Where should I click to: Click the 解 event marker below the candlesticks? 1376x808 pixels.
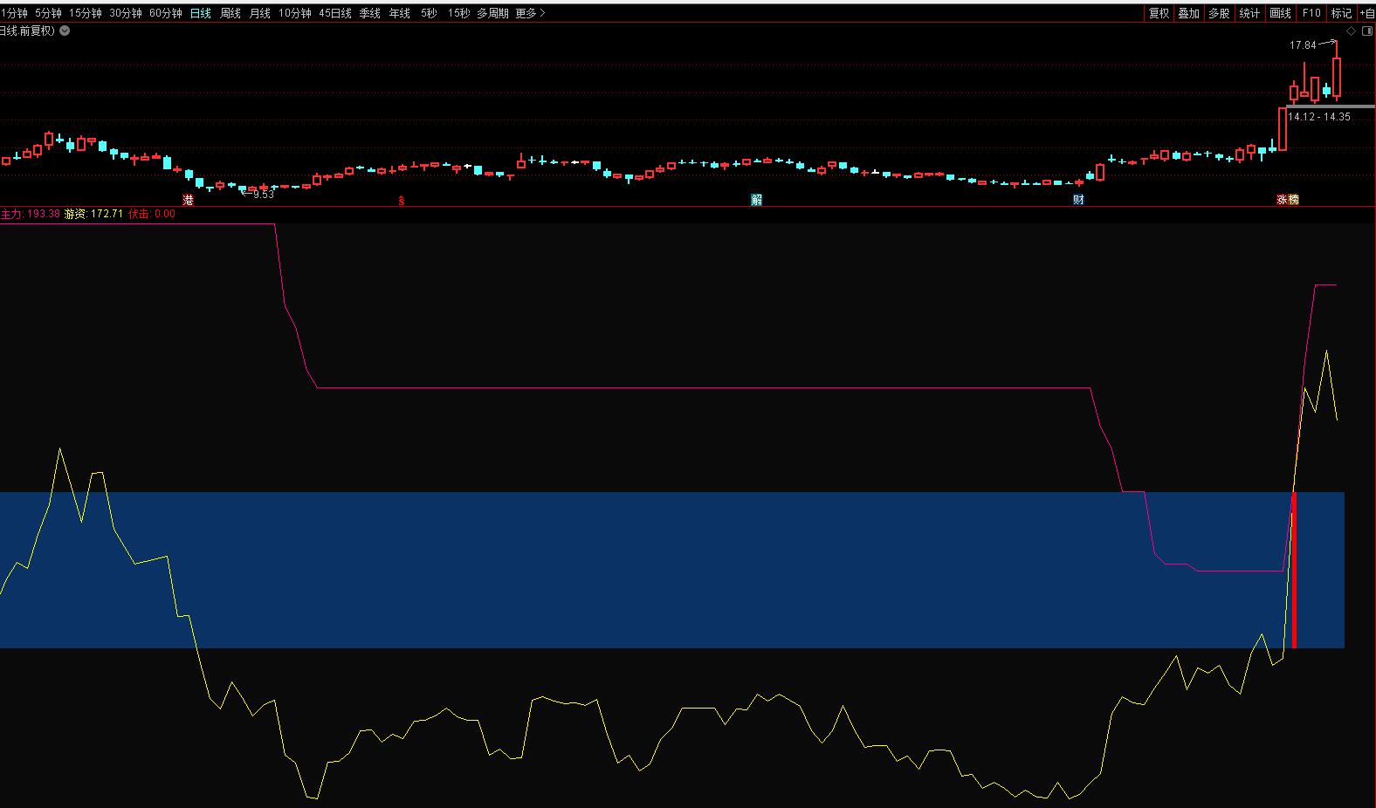[756, 200]
